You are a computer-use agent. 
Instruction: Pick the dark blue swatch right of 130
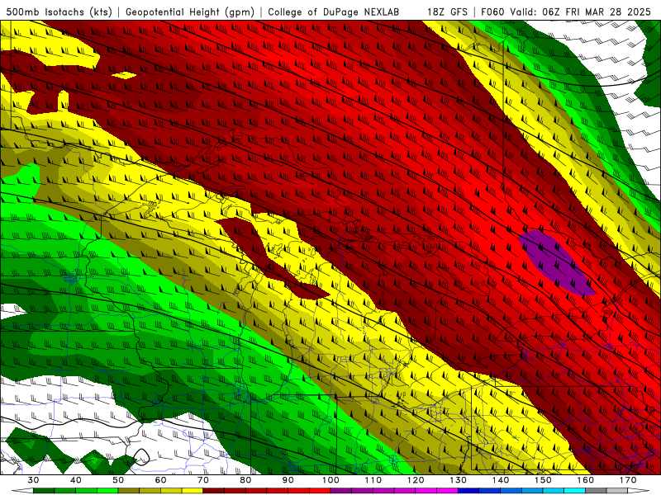pyautogui.click(x=468, y=491)
